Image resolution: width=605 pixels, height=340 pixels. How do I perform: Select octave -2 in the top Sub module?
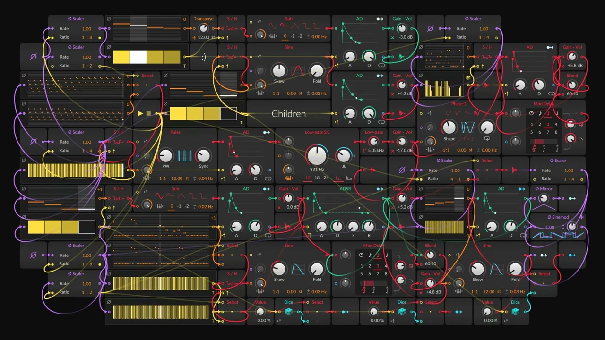tap(300, 37)
